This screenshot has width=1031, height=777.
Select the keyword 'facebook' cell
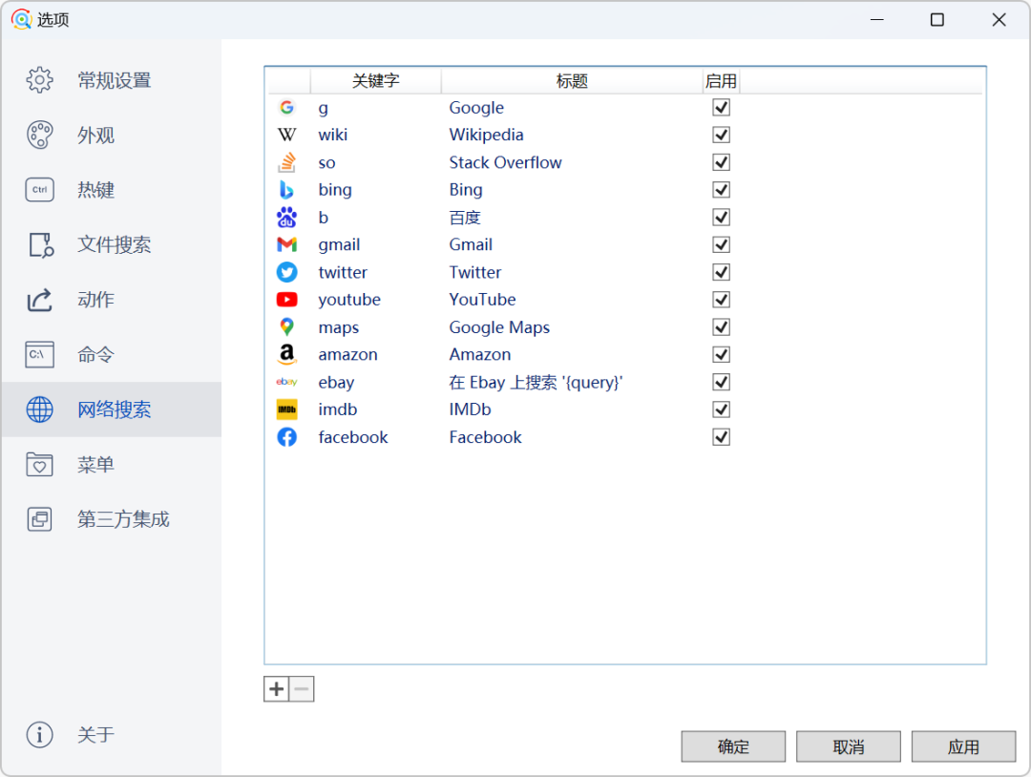point(353,437)
